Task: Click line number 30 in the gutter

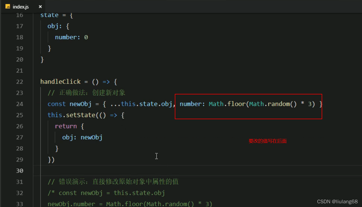Action: [20, 171]
